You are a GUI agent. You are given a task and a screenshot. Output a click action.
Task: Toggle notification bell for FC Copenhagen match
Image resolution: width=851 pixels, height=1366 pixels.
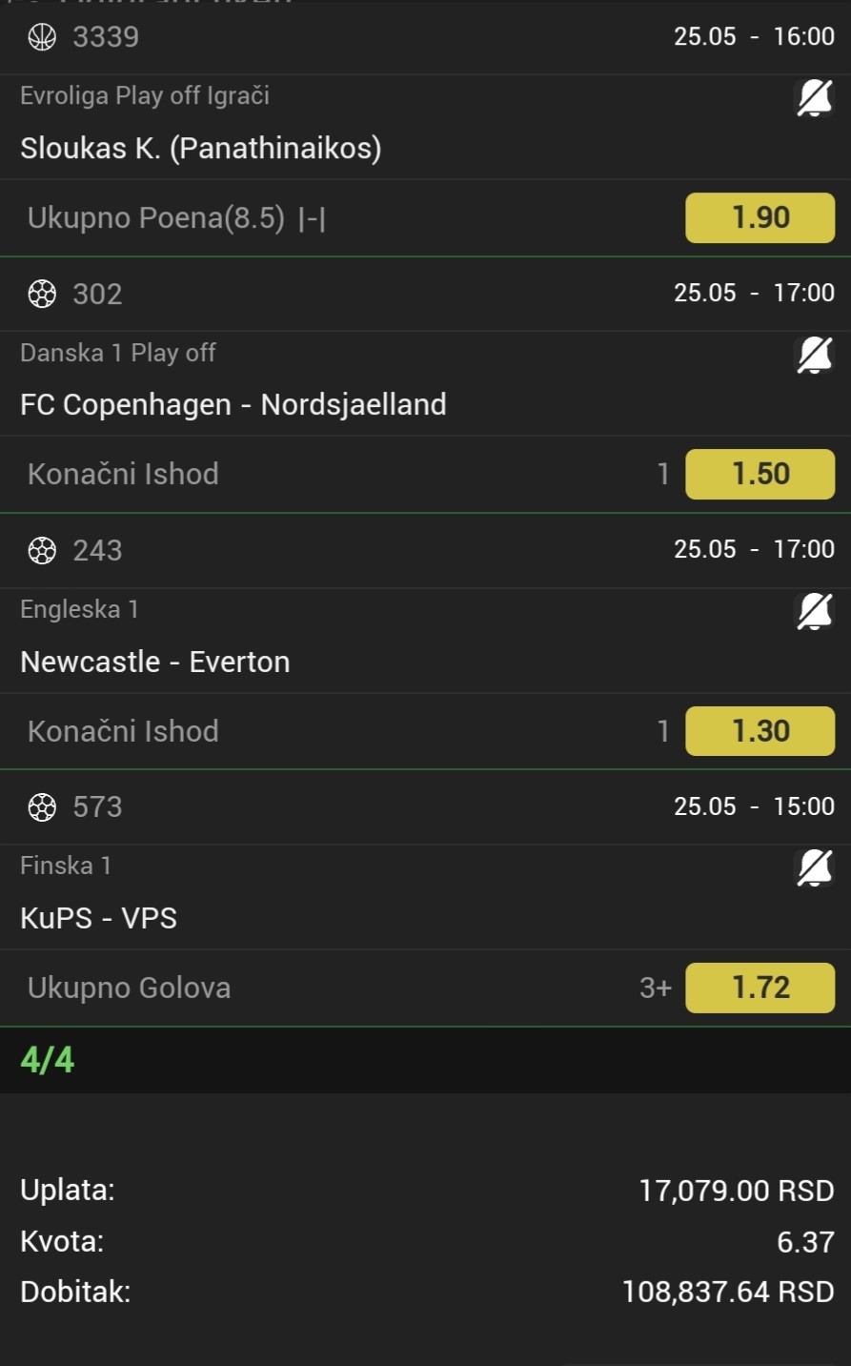(x=814, y=356)
